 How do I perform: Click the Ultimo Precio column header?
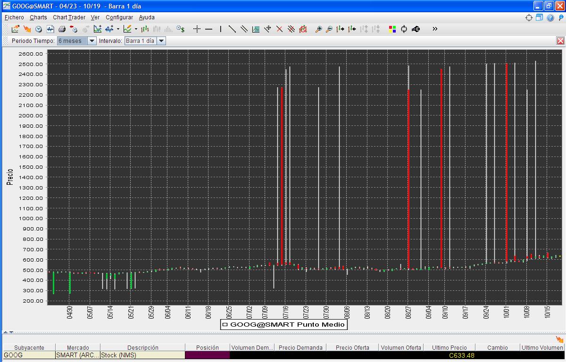[x=449, y=347]
